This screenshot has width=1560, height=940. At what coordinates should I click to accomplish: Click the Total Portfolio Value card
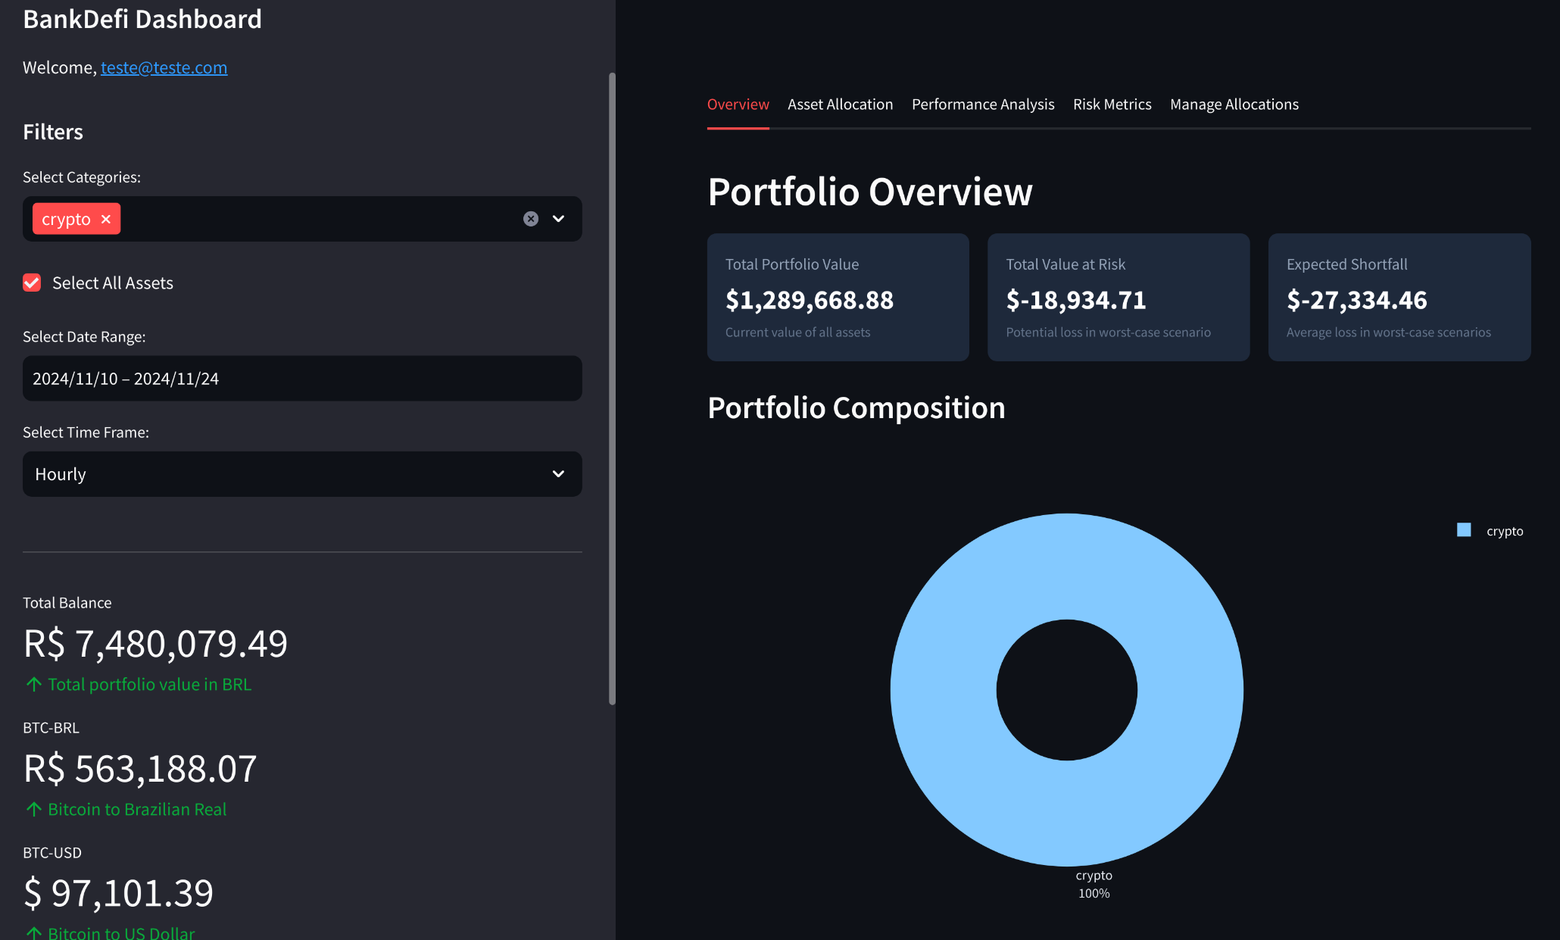click(x=838, y=297)
